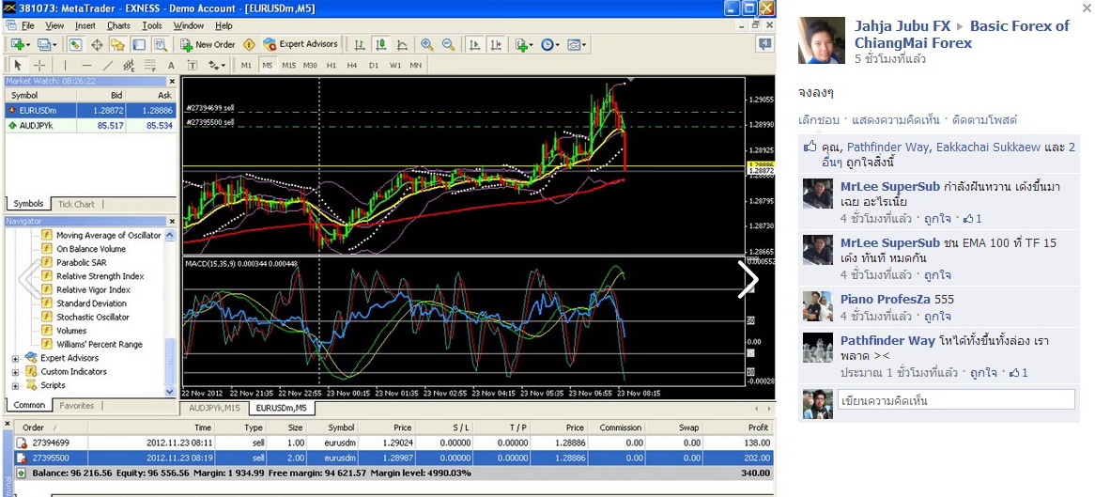Open the Profiles toolbar icon

(x=46, y=44)
